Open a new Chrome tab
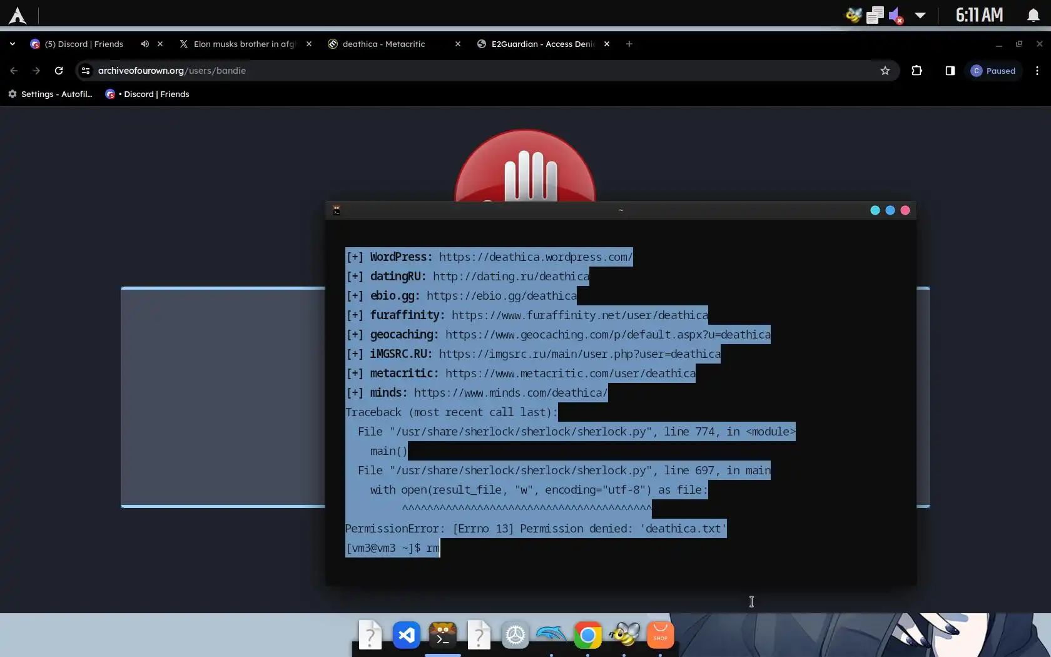The image size is (1051, 657). point(629,44)
